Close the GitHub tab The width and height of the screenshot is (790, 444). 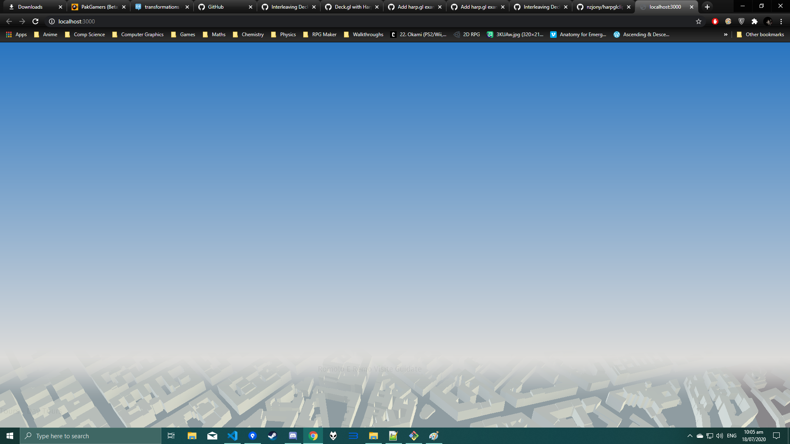click(251, 7)
